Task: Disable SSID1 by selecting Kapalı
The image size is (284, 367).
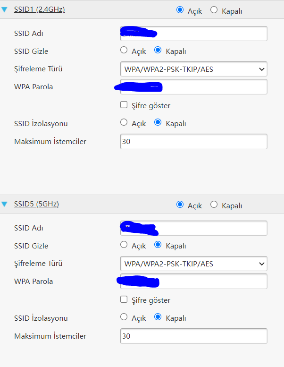Action: tap(214, 9)
